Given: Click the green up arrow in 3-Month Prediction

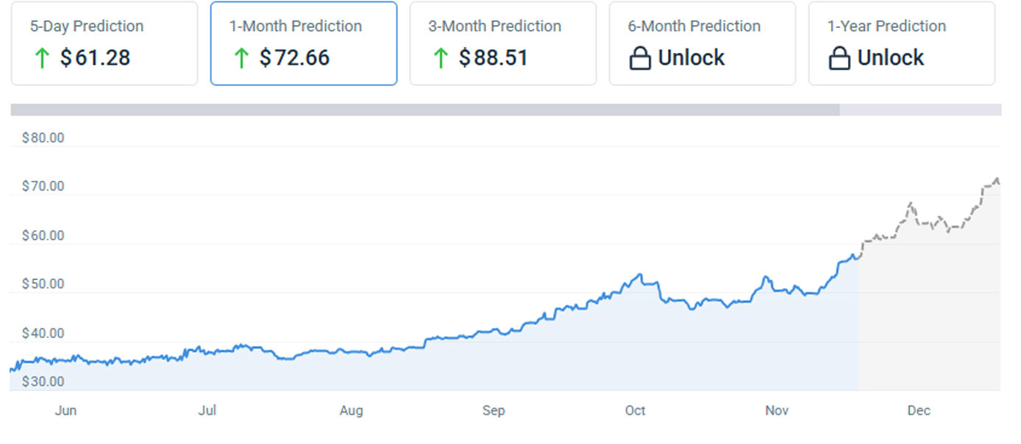Looking at the screenshot, I should click(x=441, y=58).
